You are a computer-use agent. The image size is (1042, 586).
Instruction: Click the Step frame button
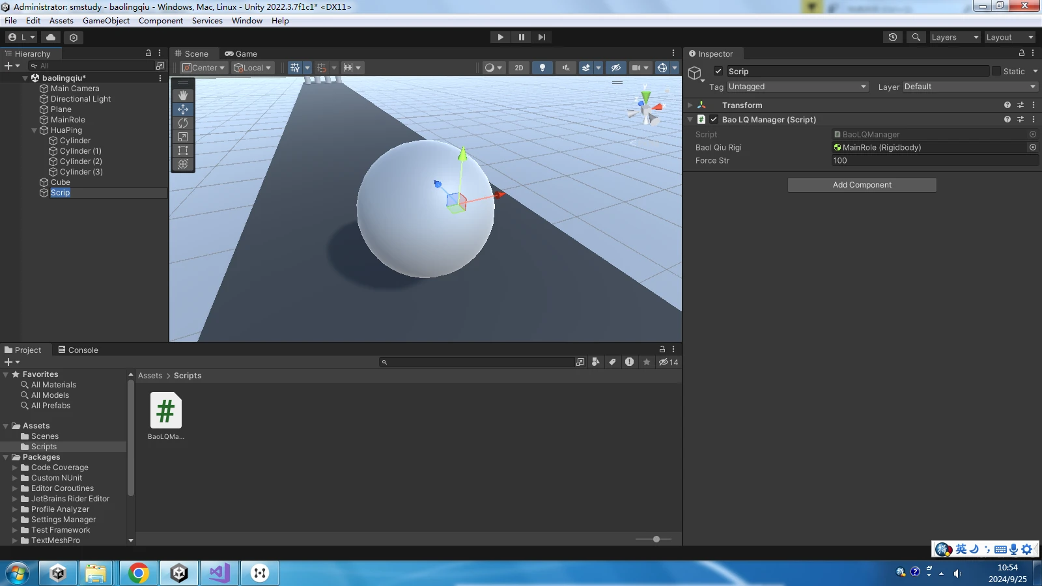click(542, 37)
